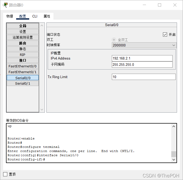Click the 'Router>enable' line
This screenshot has width=183, height=180.
point(21,138)
